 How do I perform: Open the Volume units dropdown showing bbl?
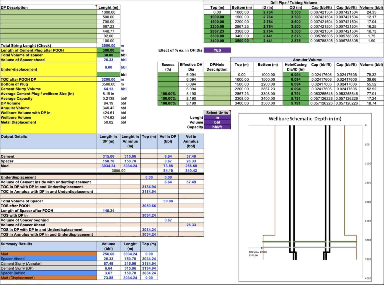click(217, 122)
